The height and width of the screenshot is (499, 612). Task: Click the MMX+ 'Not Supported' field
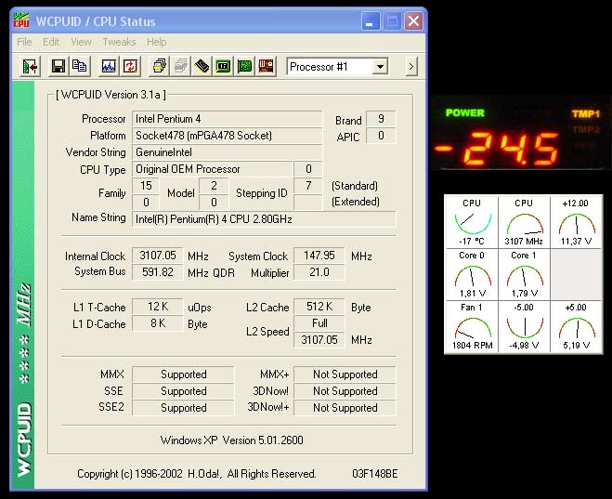point(345,374)
